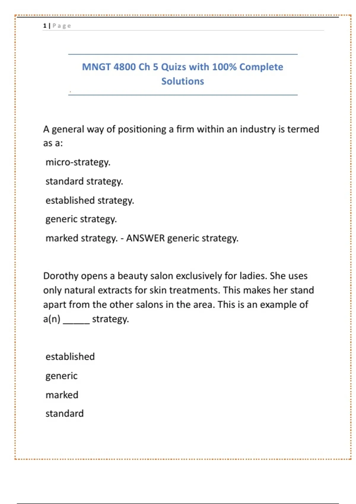Click the title line "MNGT 4800 Ch 5 Quizs"
This screenshot has height=504, width=356.
(133, 67)
